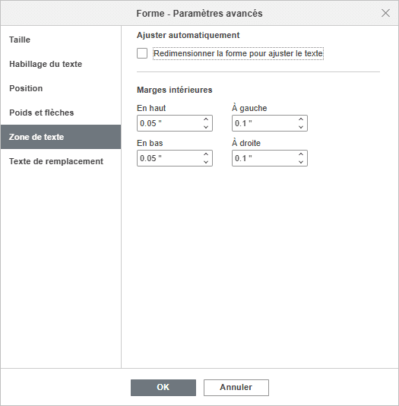Click the Marges intérieures heading
The width and height of the screenshot is (399, 406).
[x=175, y=90]
